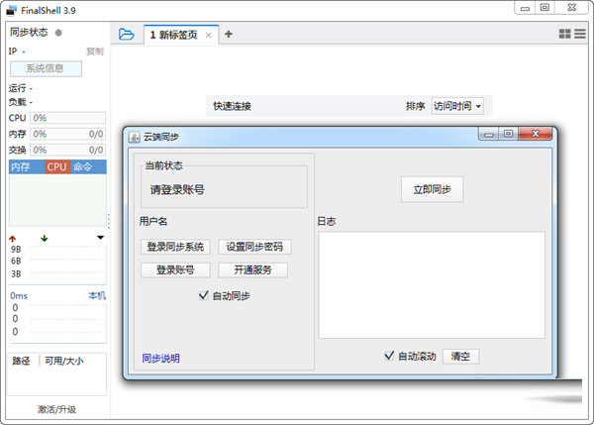Expand the 访问时间 sort dropdown
Screen dimensions: 594x425
click(x=458, y=106)
